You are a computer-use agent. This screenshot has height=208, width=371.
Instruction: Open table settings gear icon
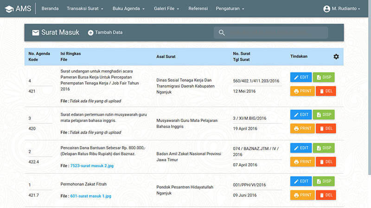click(336, 56)
